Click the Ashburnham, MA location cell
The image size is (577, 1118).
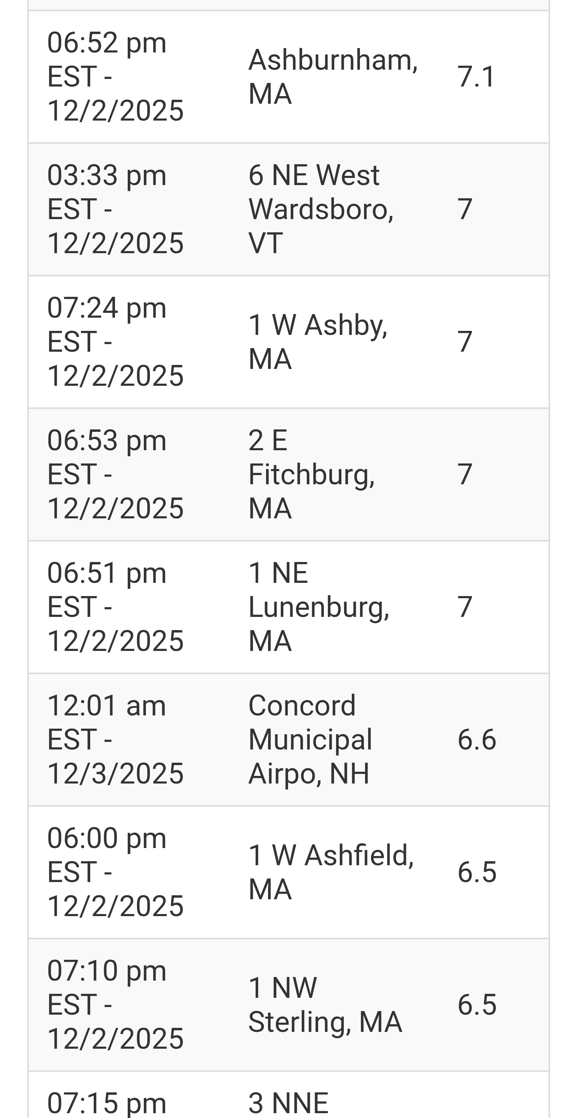pos(333,77)
